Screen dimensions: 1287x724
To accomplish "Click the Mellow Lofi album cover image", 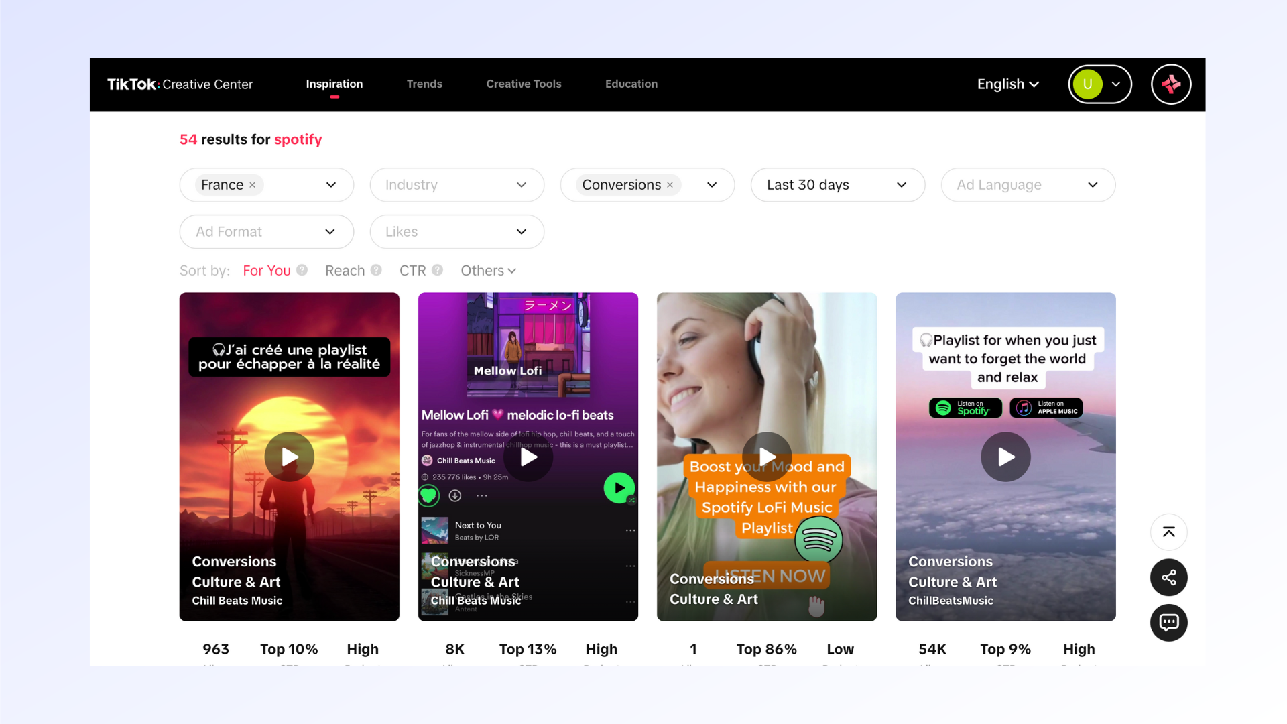I will (528, 345).
